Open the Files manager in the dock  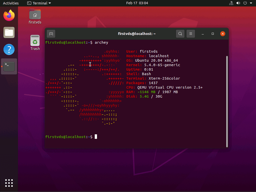pos(9,32)
